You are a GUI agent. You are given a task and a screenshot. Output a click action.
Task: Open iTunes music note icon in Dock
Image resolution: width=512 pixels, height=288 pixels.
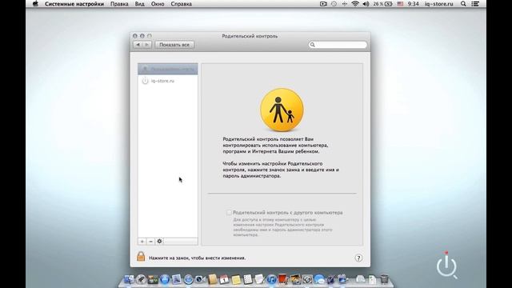point(272,279)
